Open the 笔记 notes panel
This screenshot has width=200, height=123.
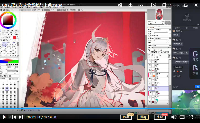pos(195,56)
